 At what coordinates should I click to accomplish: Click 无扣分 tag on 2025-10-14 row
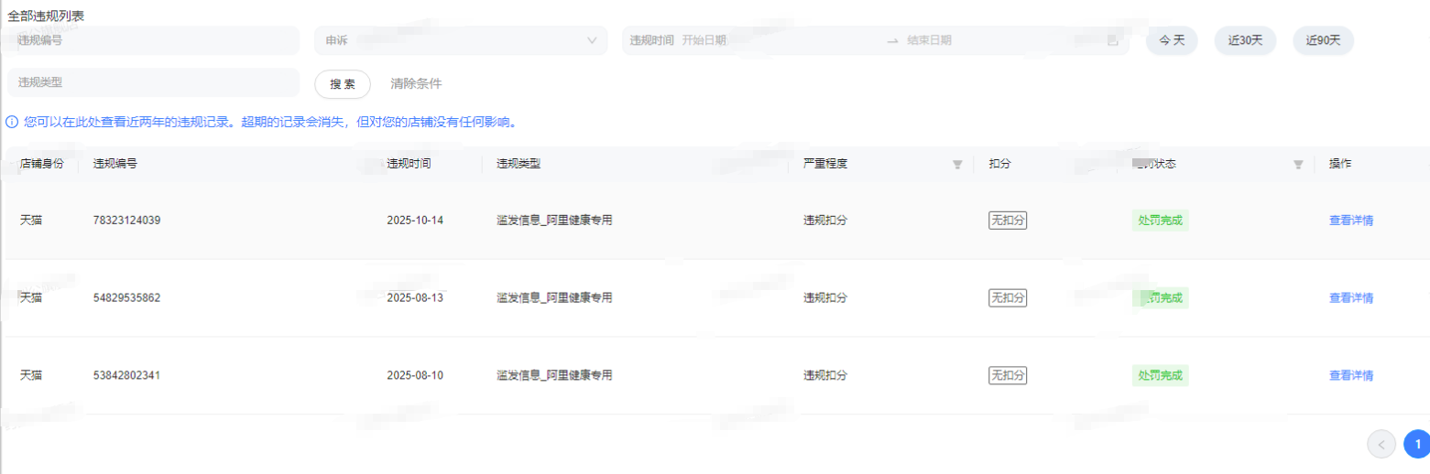(x=1008, y=221)
